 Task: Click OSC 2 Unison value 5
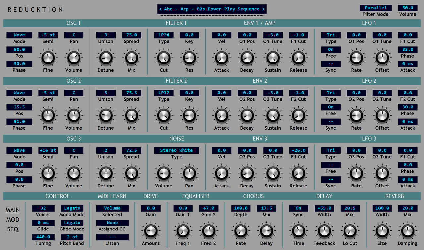[106, 93]
